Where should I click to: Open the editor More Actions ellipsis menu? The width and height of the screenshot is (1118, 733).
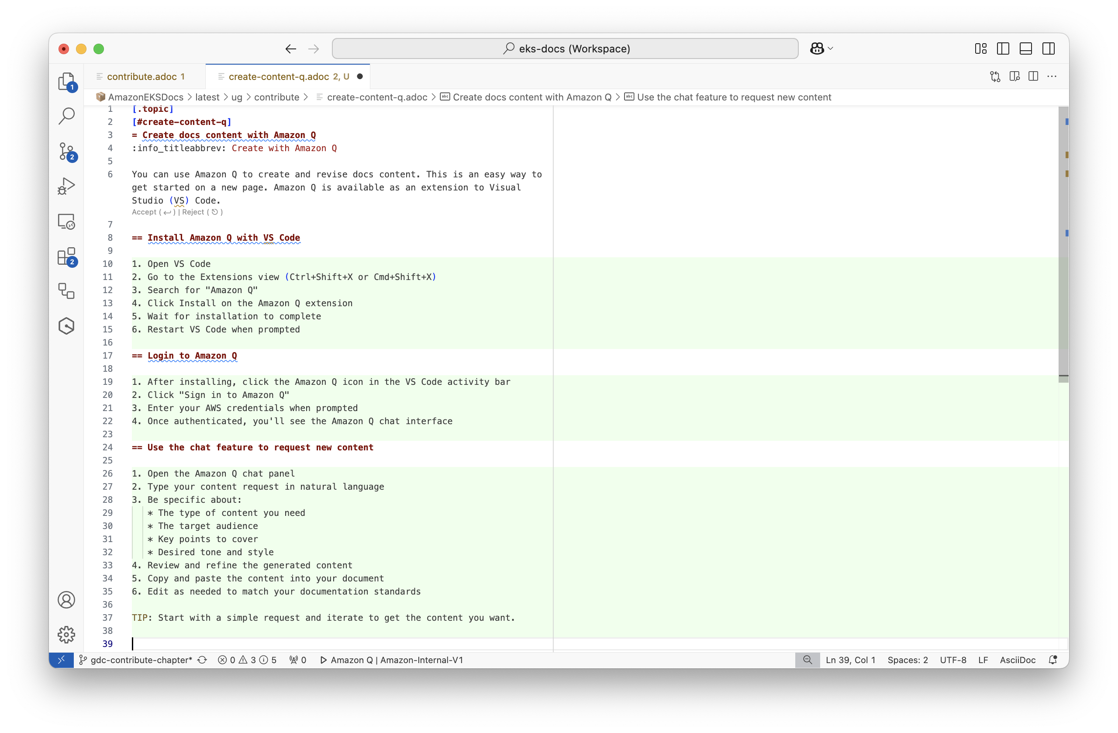tap(1052, 76)
